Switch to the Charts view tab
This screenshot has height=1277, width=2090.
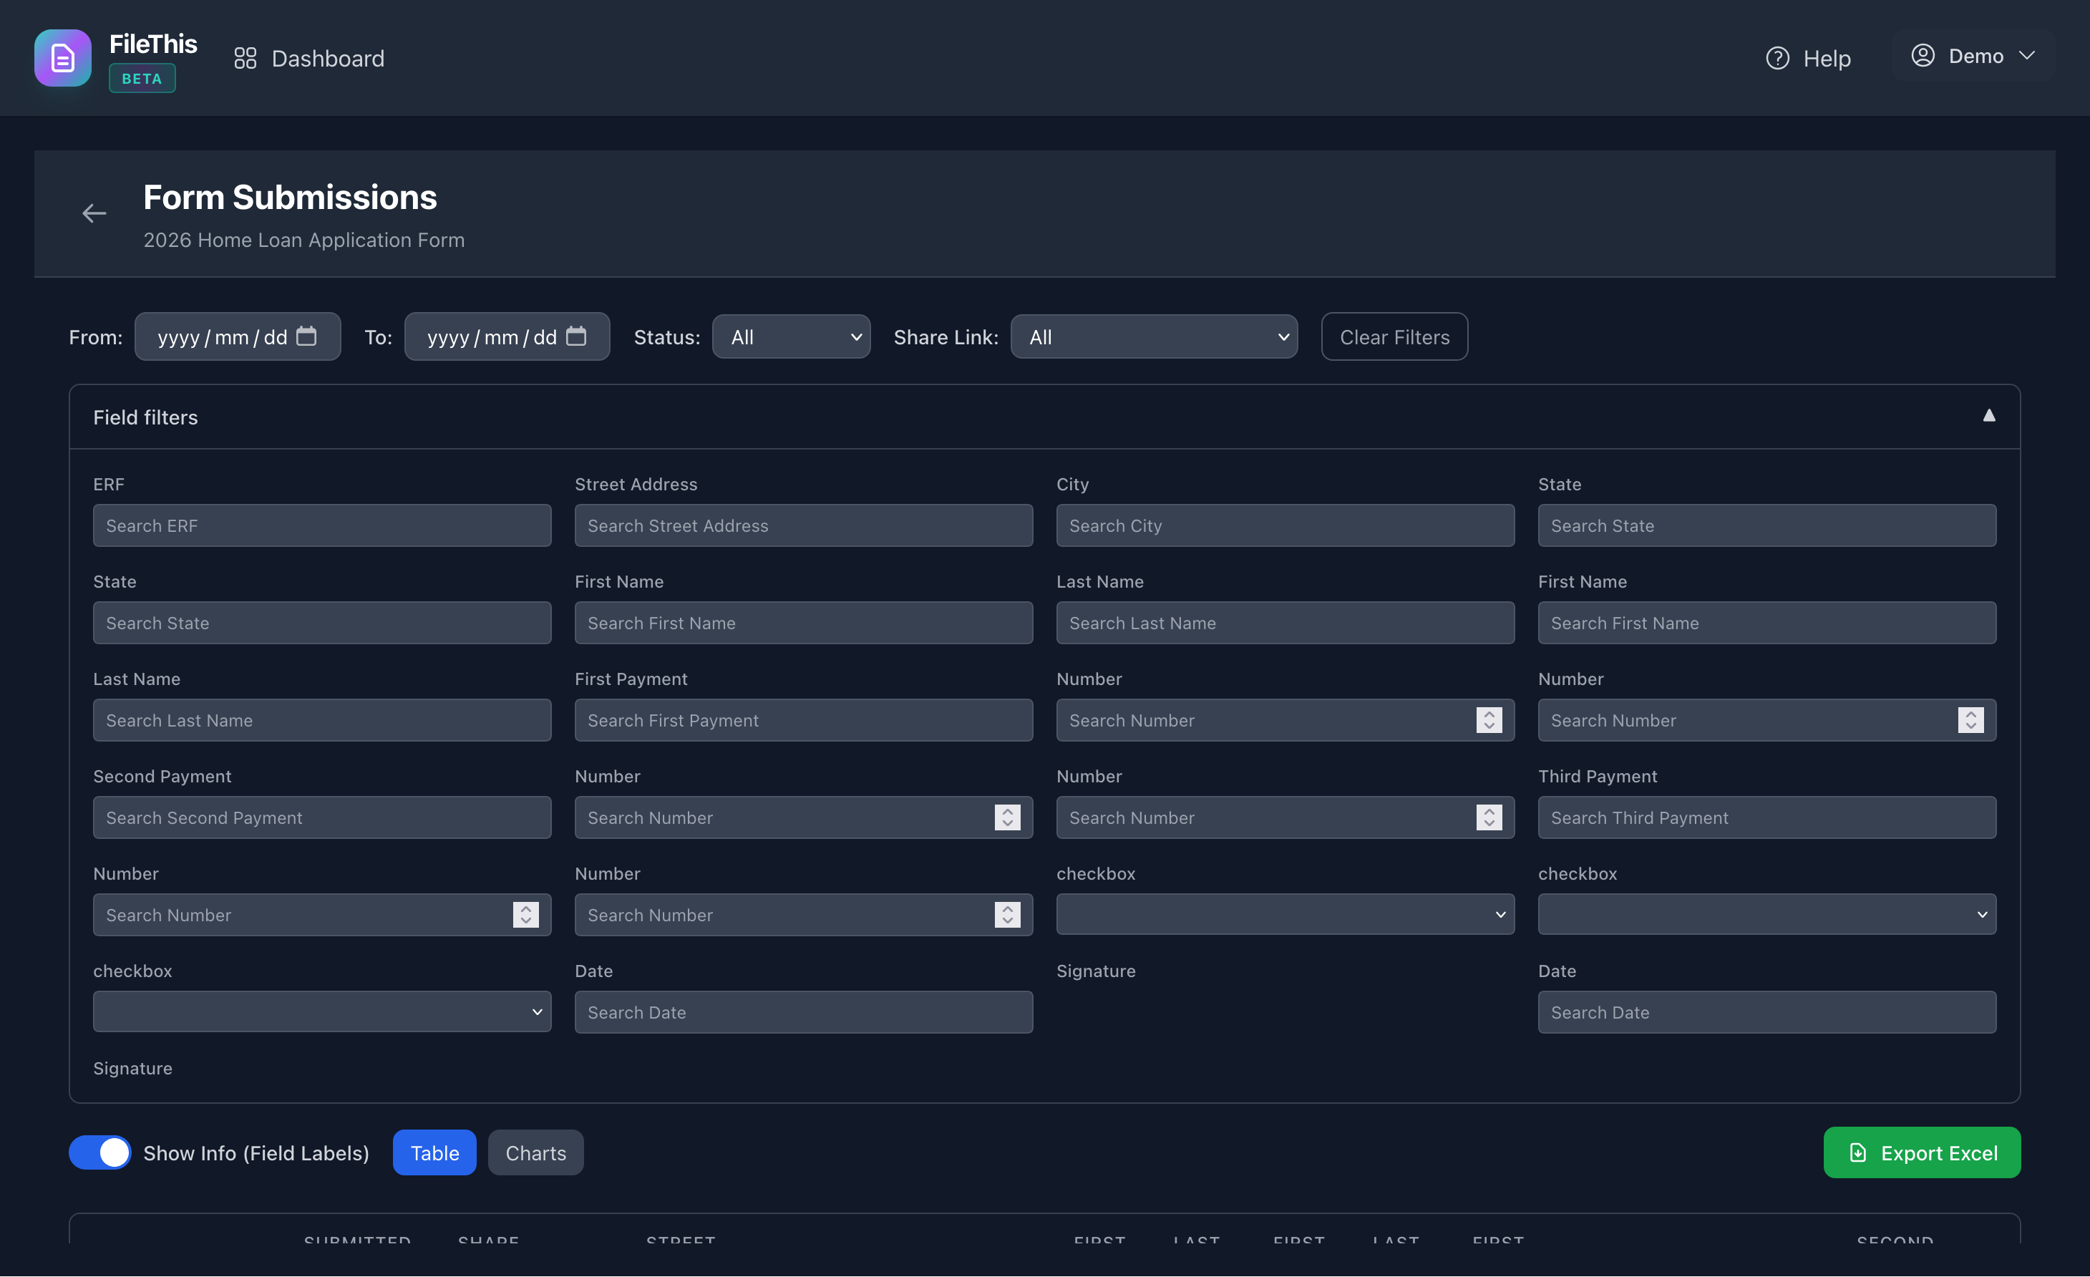coord(535,1152)
